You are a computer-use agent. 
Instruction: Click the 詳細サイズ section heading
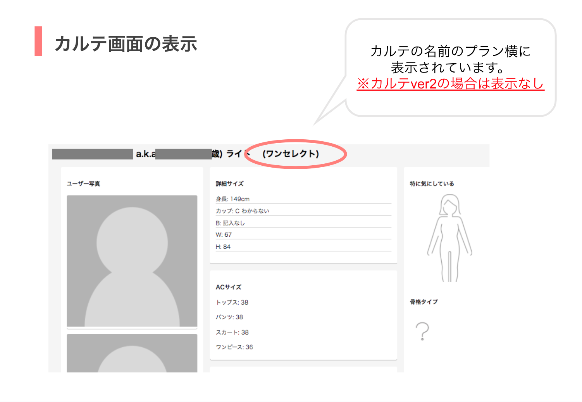click(x=230, y=184)
